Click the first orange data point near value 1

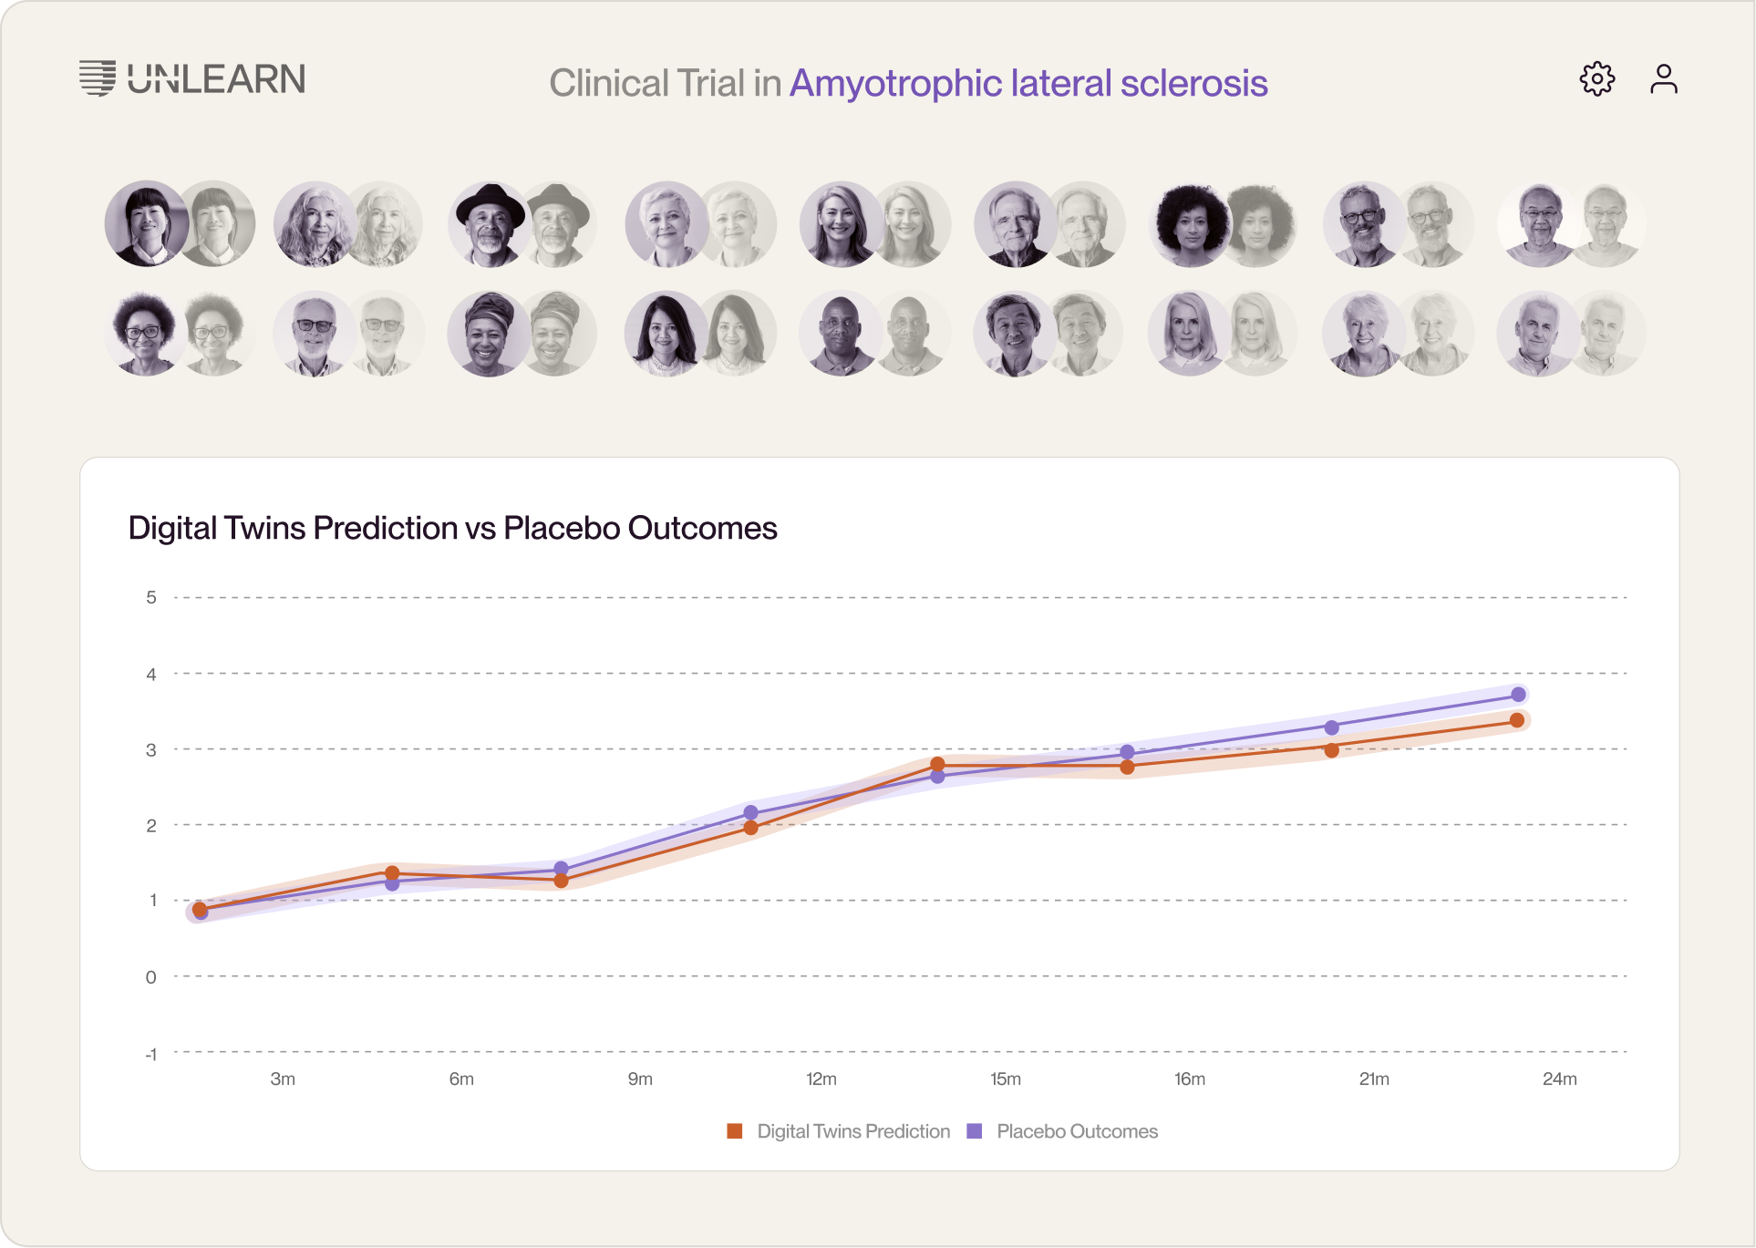click(x=200, y=909)
